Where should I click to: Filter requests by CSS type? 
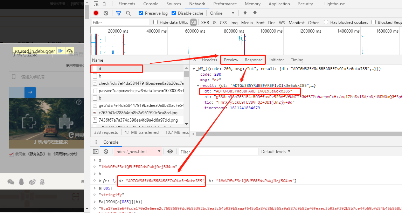pos(223,22)
